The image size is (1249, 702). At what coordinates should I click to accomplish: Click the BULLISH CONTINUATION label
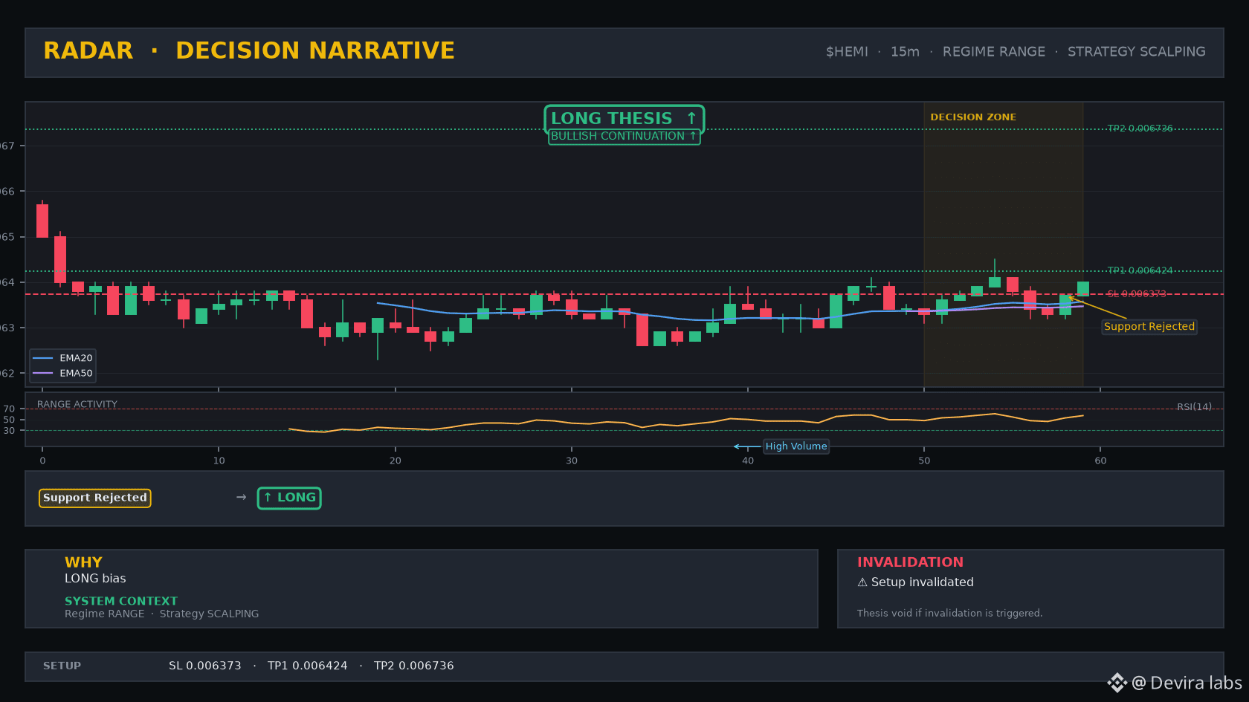[624, 136]
